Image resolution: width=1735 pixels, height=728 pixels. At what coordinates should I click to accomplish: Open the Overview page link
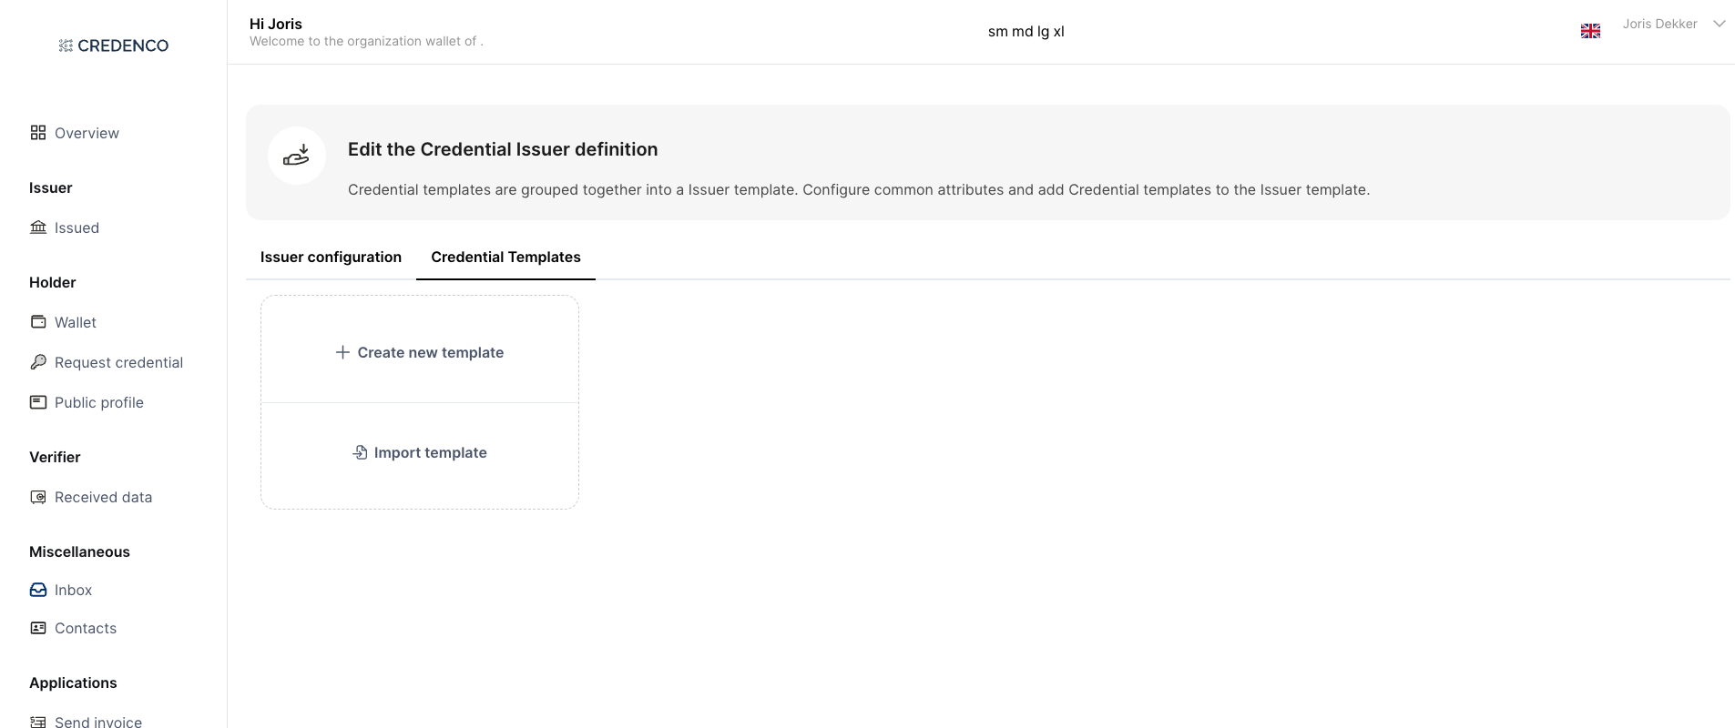click(87, 133)
